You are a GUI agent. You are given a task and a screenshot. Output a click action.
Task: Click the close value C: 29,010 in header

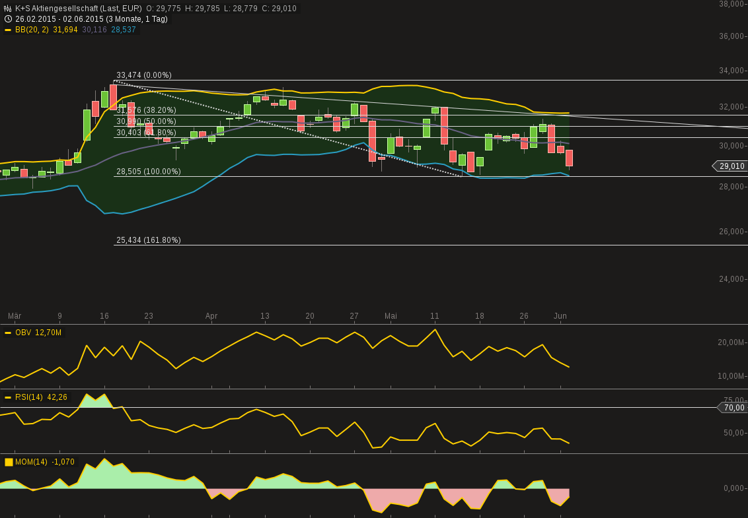[x=279, y=9]
